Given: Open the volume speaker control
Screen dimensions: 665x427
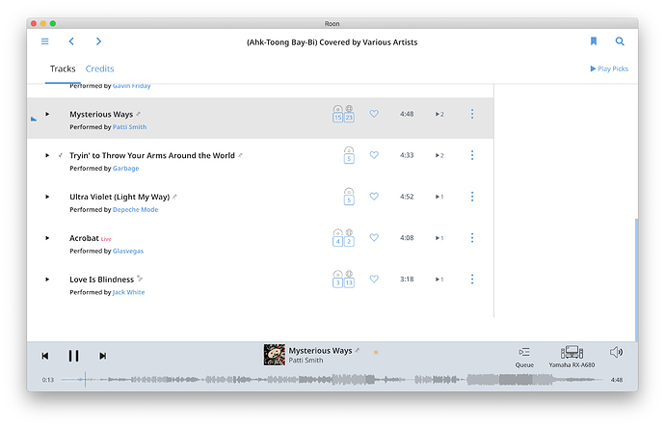Looking at the screenshot, I should pos(616,352).
